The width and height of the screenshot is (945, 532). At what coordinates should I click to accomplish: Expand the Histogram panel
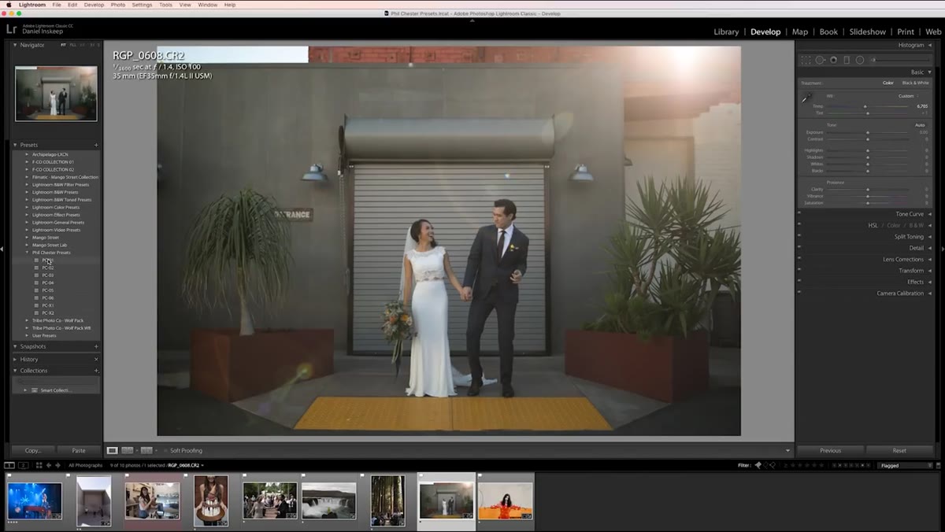point(929,45)
